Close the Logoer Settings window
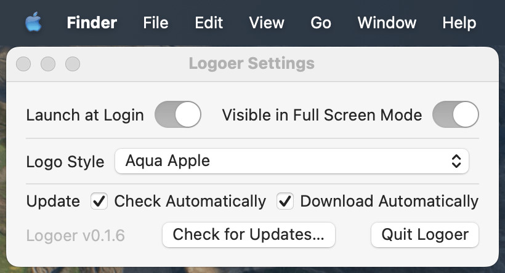Image resolution: width=505 pixels, height=273 pixels. click(23, 64)
